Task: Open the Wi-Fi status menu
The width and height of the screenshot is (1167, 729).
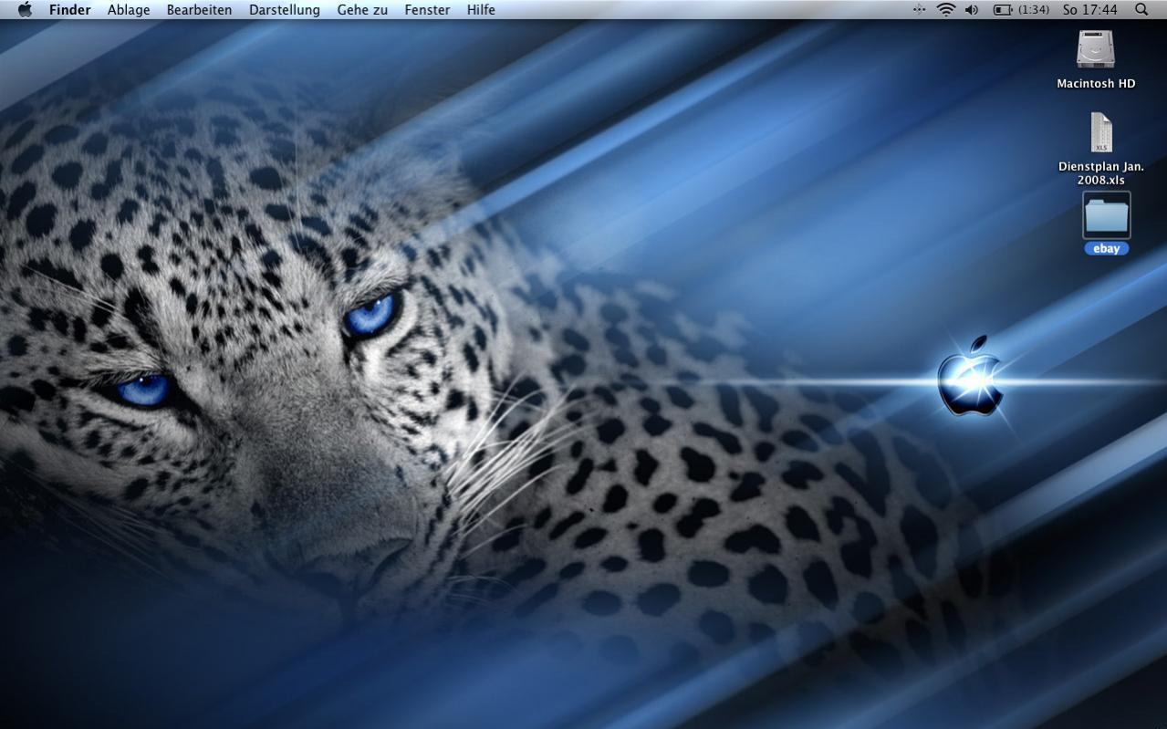Action: click(x=946, y=9)
